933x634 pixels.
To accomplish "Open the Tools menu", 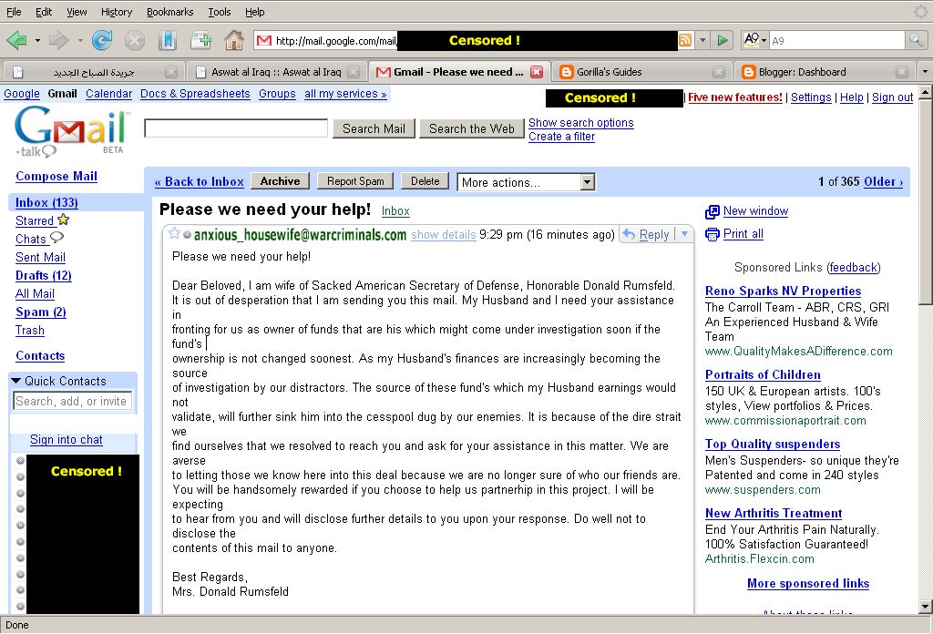I will point(219,12).
